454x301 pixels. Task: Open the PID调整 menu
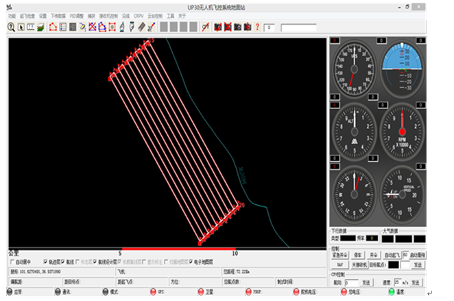pos(77,16)
